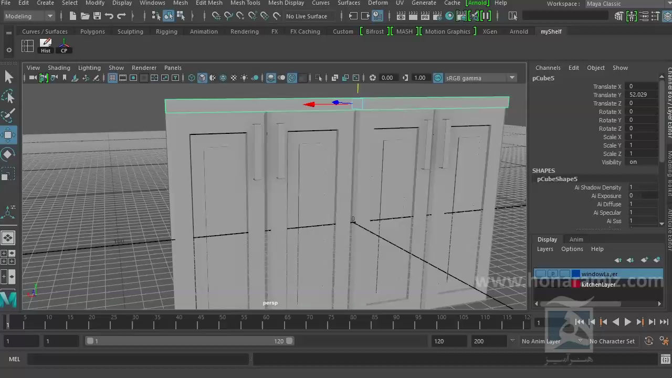Toggle Use All Lights bulb icon
This screenshot has height=378, width=672.
tap(244, 78)
